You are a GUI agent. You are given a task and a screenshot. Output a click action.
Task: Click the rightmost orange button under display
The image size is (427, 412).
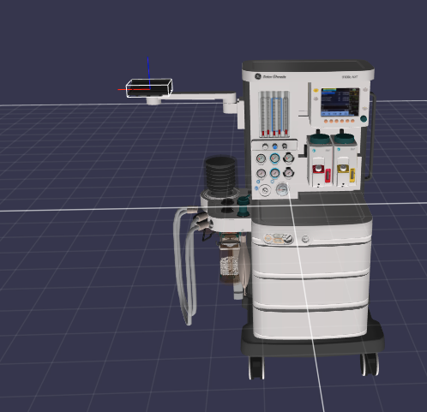pos(352,121)
